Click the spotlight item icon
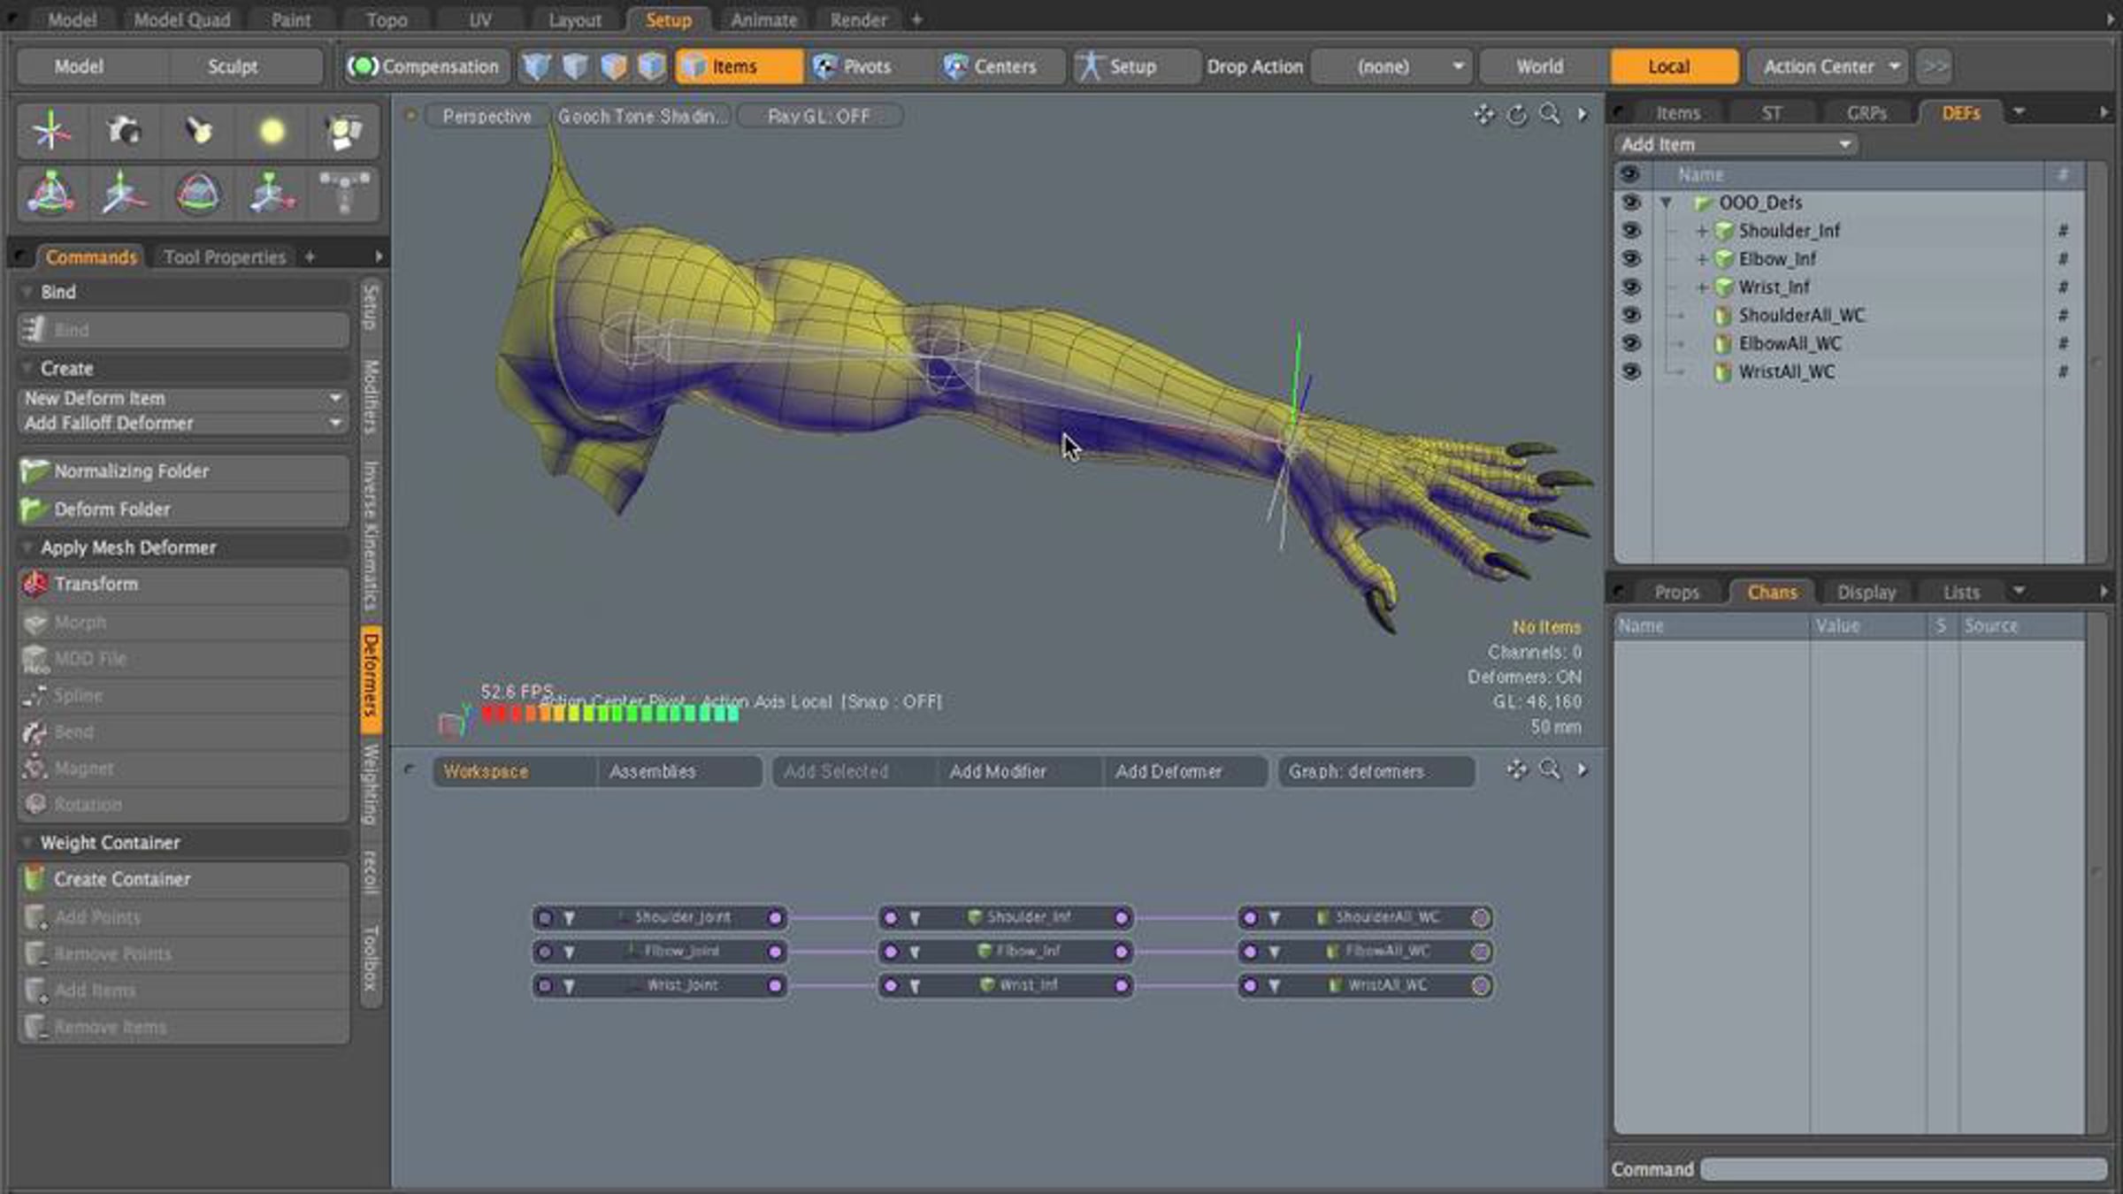The width and height of the screenshot is (2123, 1194). [198, 131]
